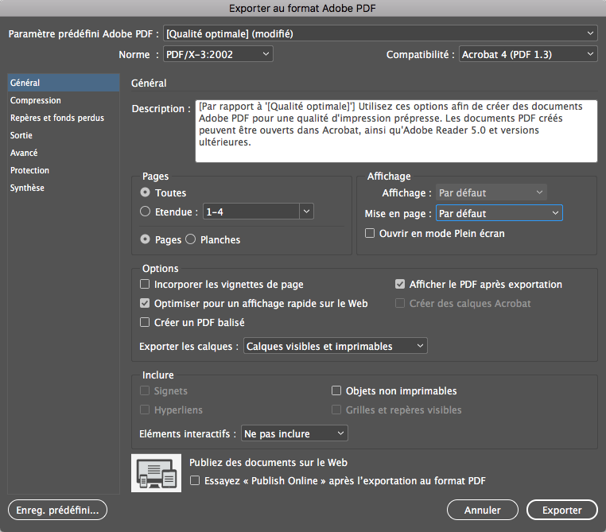
Task: Choose the Planches radio option
Action: [191, 239]
